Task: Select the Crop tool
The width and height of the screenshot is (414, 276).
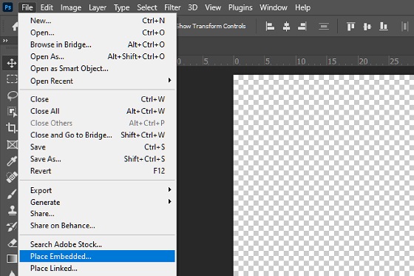Action: 12,128
